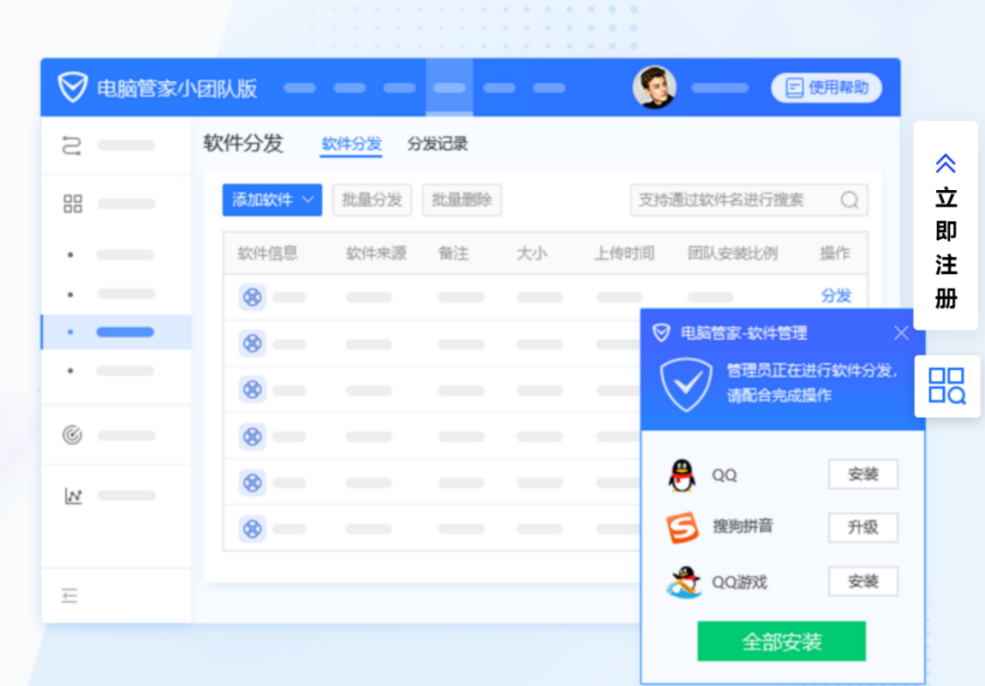Click the target/record icon in sidebar
The height and width of the screenshot is (686, 985).
(71, 434)
